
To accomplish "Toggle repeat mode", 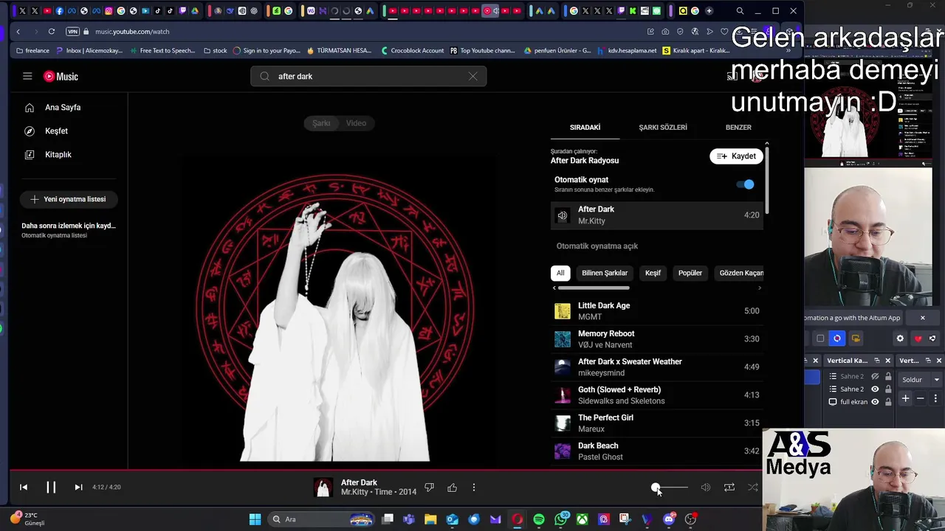I will click(729, 487).
